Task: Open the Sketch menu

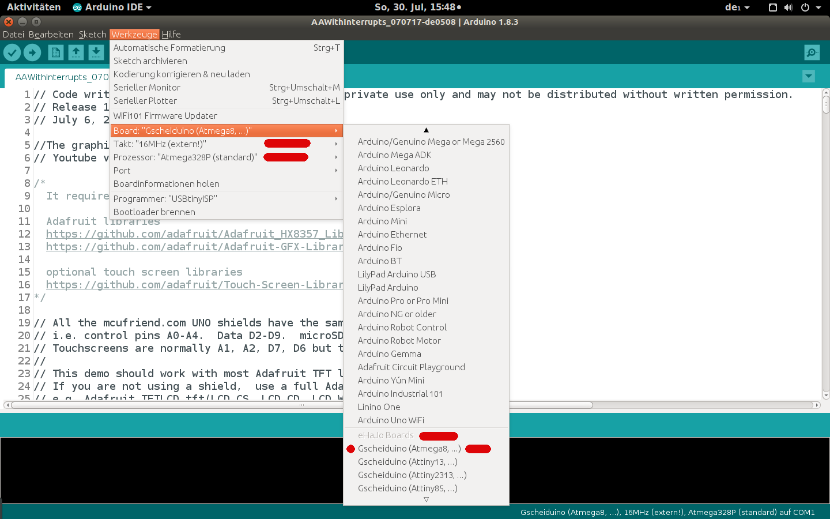Action: point(92,34)
